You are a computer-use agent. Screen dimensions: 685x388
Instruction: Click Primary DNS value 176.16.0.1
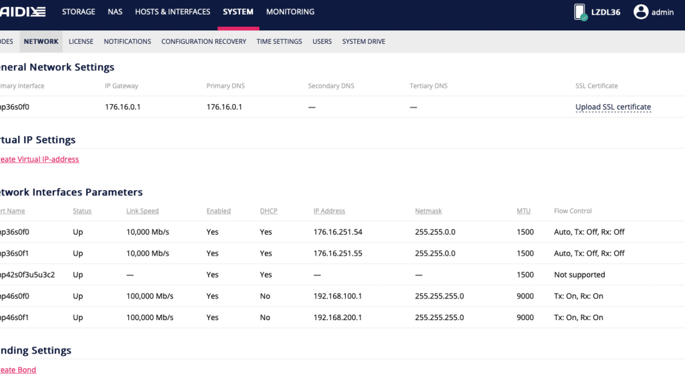(224, 107)
